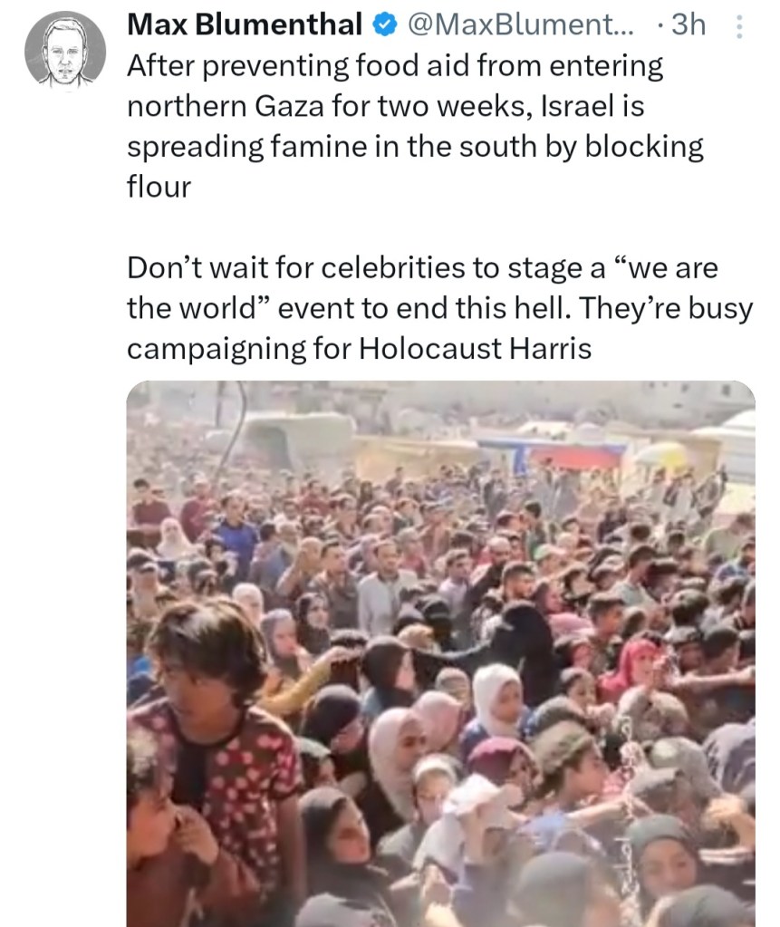Open the Max Blumenthal display name link

245,25
